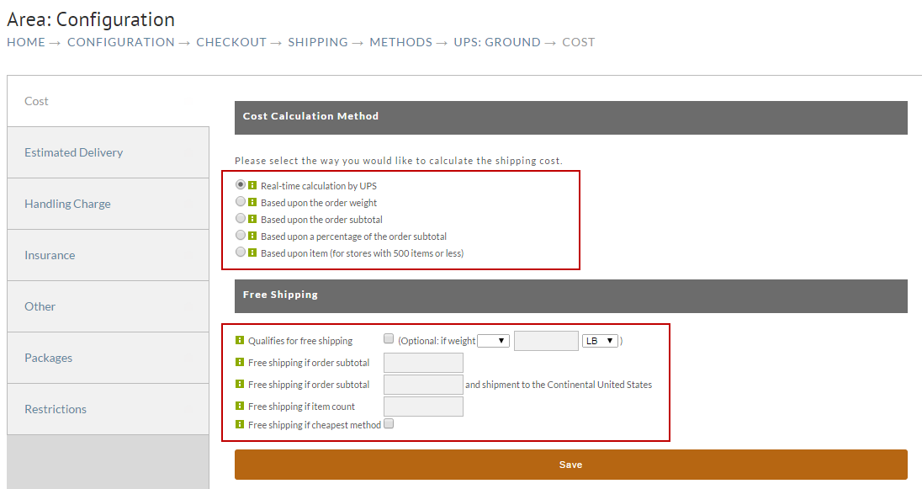The image size is (922, 489).
Task: Click info icon beside first Free shipping if order subtotal
Action: pos(239,362)
